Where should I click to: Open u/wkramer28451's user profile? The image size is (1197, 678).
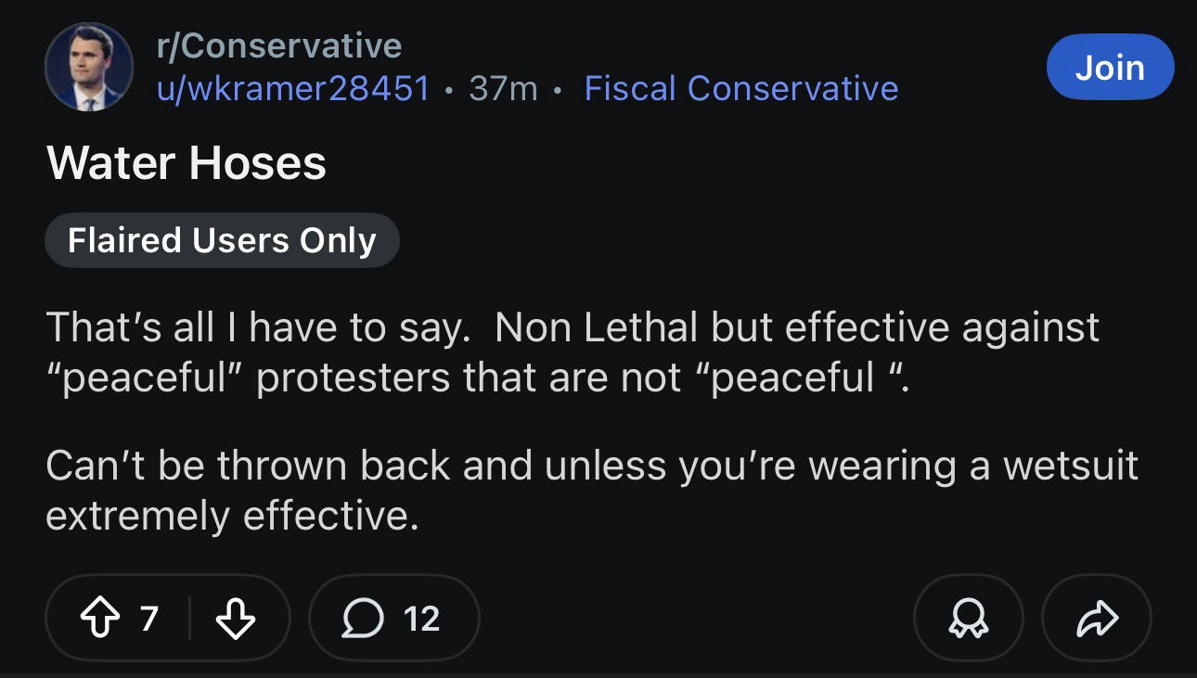point(293,88)
